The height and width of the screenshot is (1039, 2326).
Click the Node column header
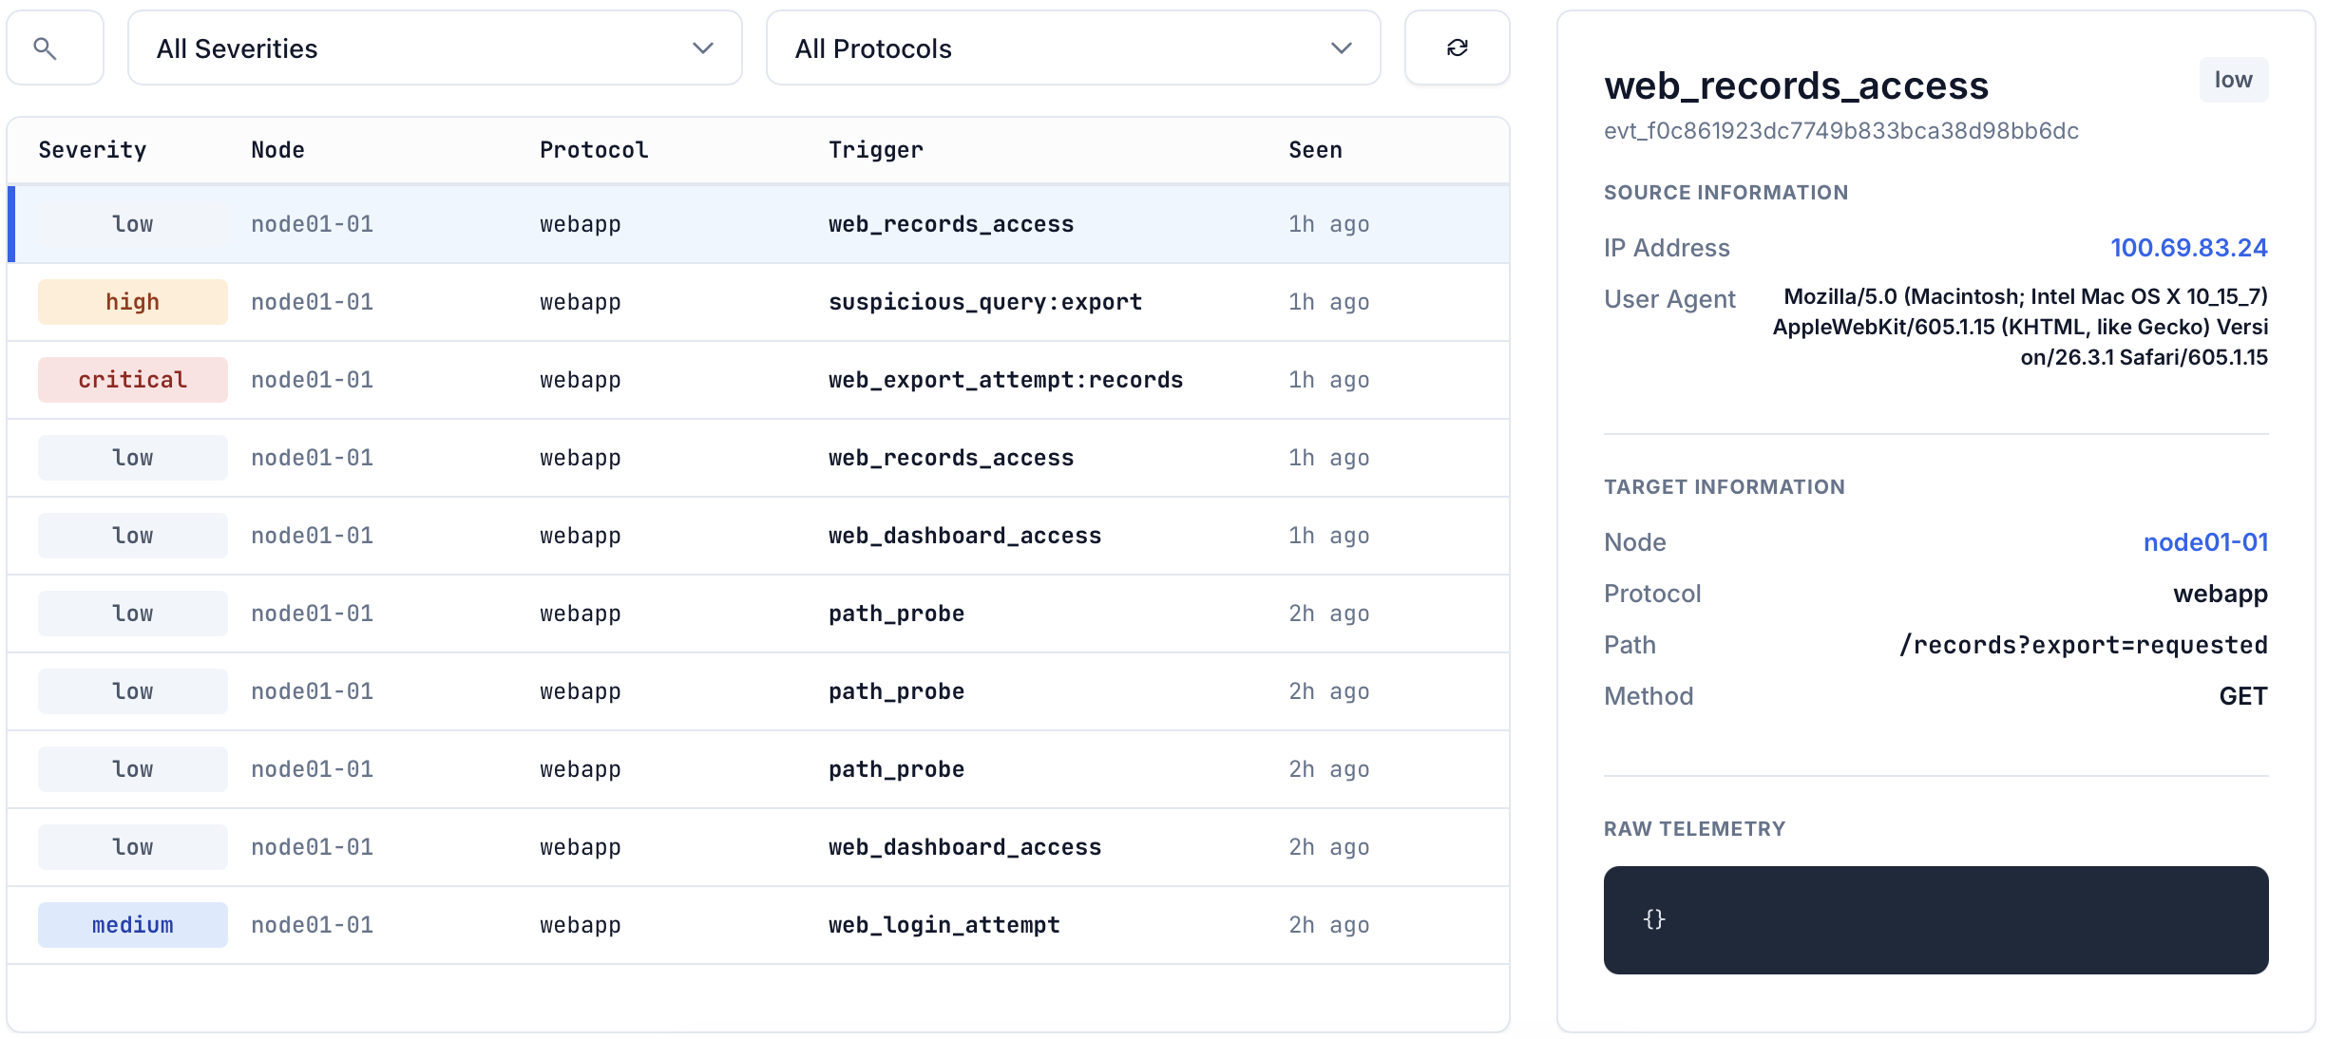pyautogui.click(x=277, y=150)
